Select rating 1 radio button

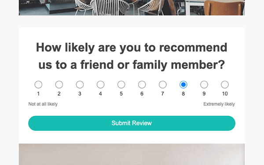click(x=38, y=85)
